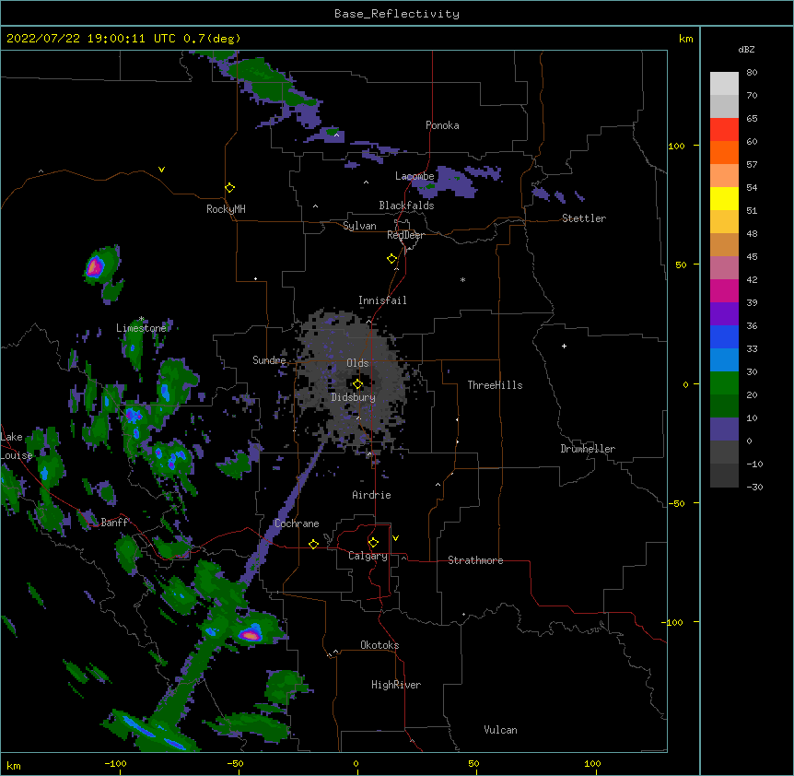Click the Limestone label
This screenshot has height=776, width=794.
pos(141,328)
